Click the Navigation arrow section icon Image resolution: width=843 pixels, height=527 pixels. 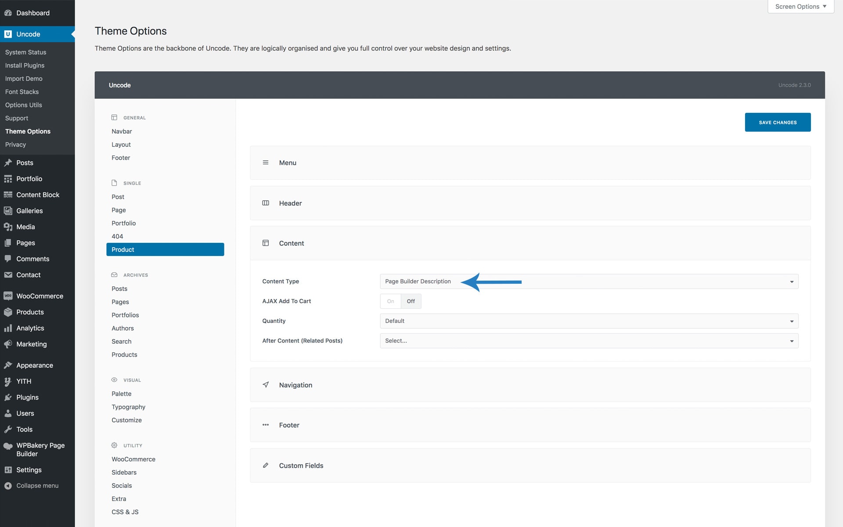(266, 385)
